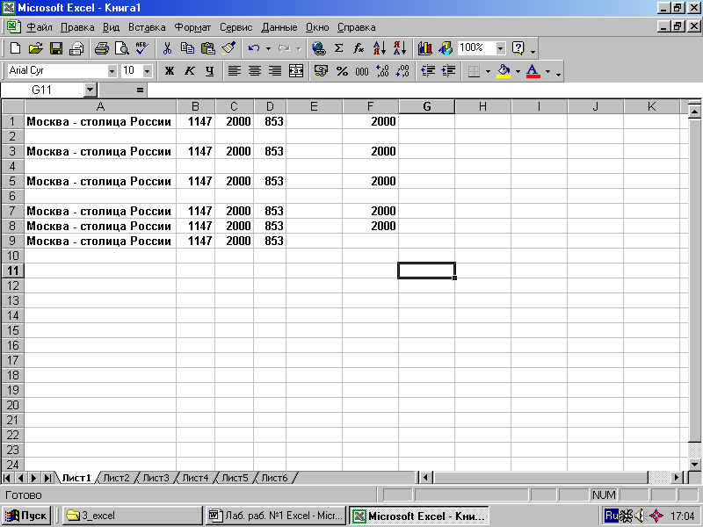This screenshot has width=703, height=527.
Task: Sort descending with the Я-A icon
Action: click(400, 48)
